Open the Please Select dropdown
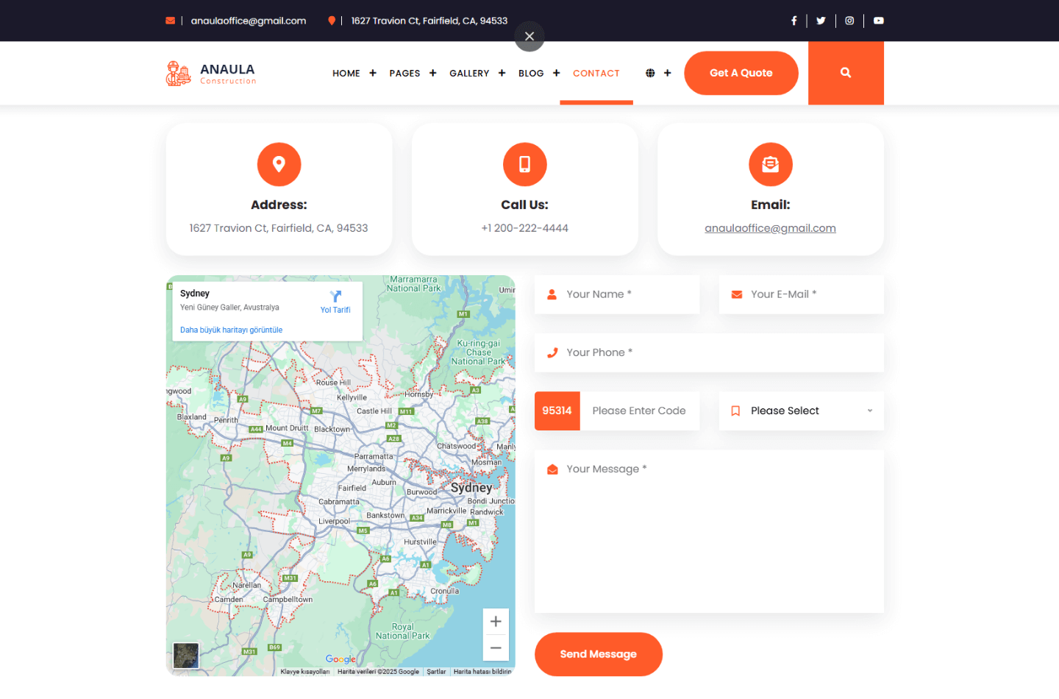Screen dimensions: 1059x699 click(801, 411)
